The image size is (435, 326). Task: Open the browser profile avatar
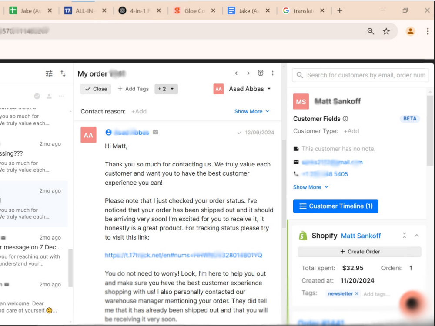click(410, 31)
